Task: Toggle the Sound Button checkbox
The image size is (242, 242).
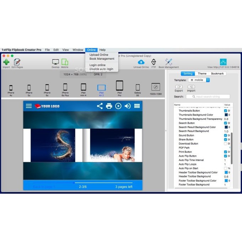Action: click(226, 135)
